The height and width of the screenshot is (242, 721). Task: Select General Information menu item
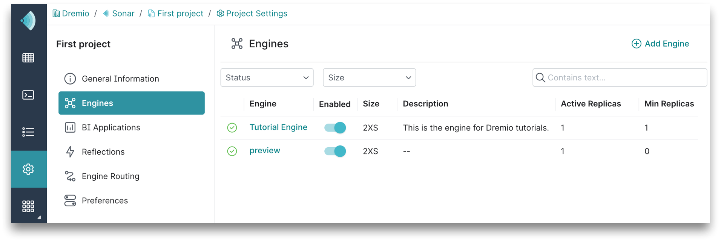click(132, 79)
